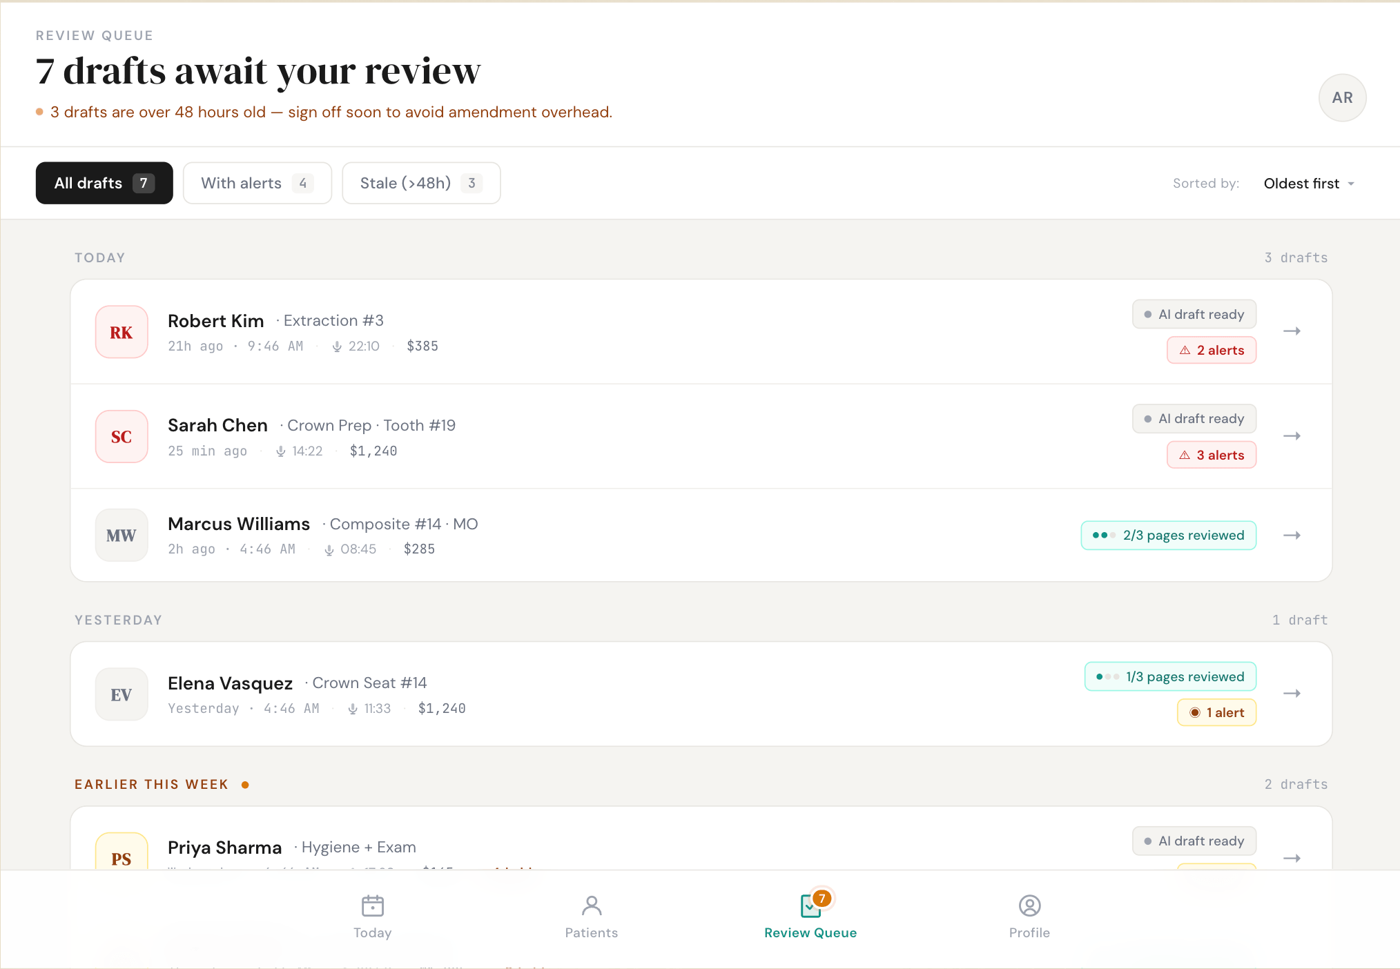Click the microphone icon in Elena Vasquez row
The width and height of the screenshot is (1400, 969).
353,709
